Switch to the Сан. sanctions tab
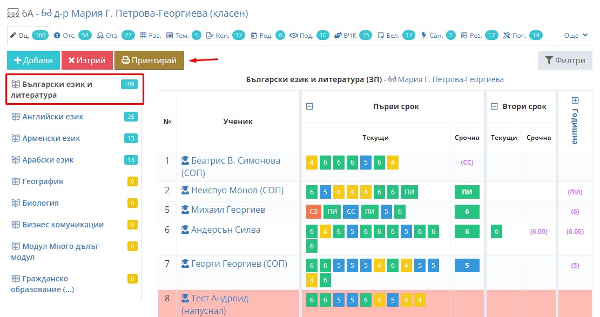600x317 pixels. coord(438,36)
